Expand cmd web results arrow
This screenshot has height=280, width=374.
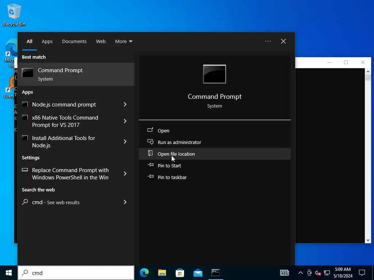point(125,202)
